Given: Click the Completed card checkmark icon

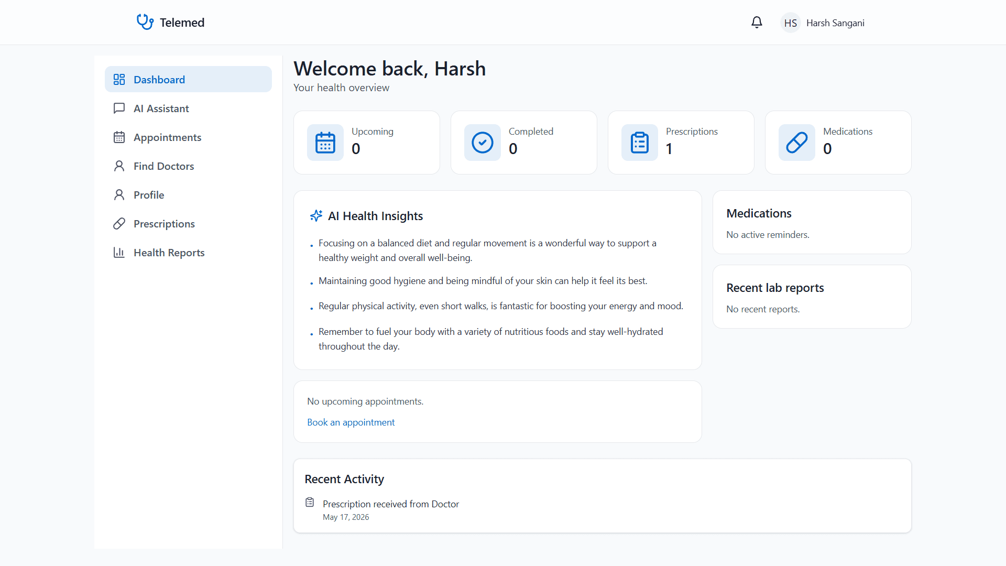Looking at the screenshot, I should (x=483, y=143).
